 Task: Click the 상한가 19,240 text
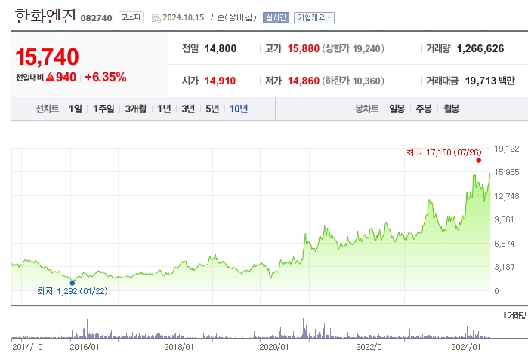click(354, 48)
